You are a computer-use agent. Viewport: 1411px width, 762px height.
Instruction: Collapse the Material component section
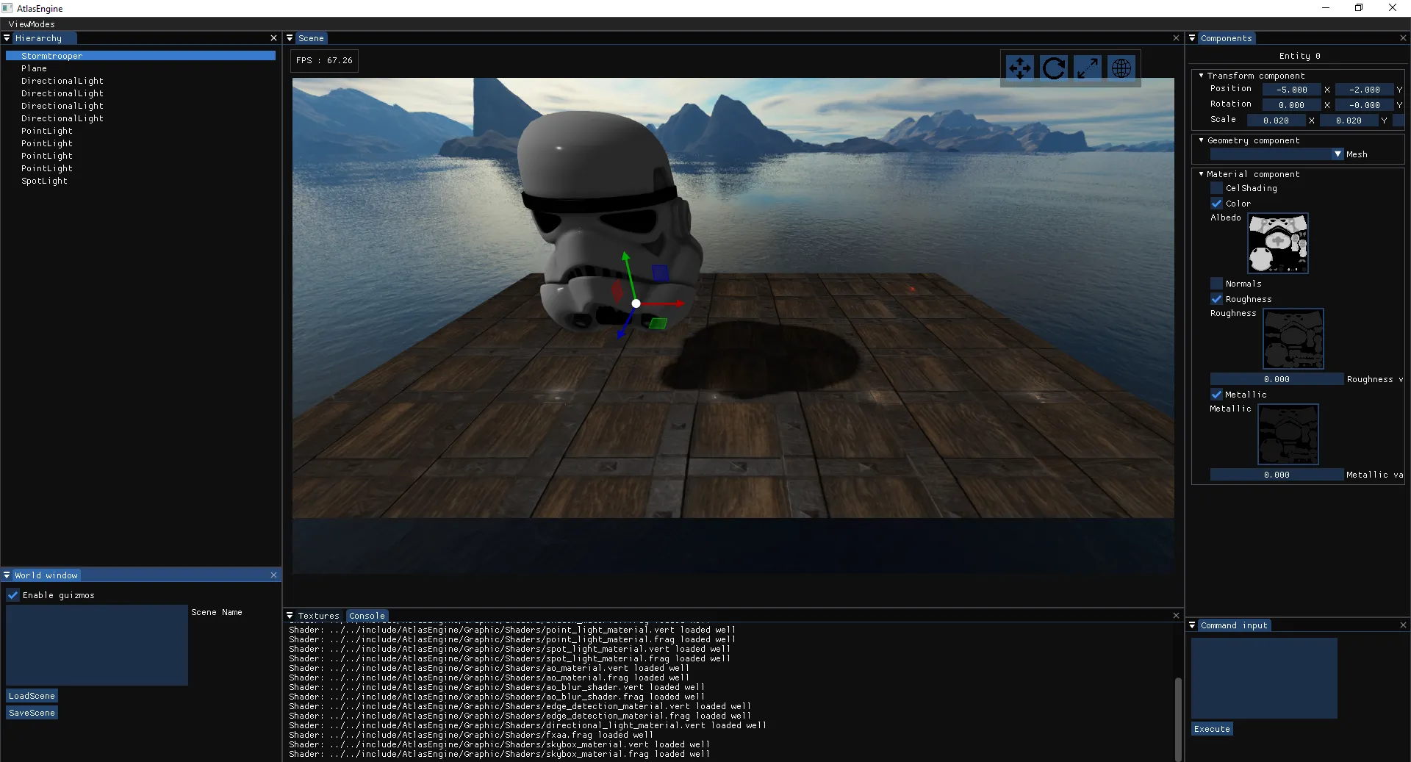1202,174
